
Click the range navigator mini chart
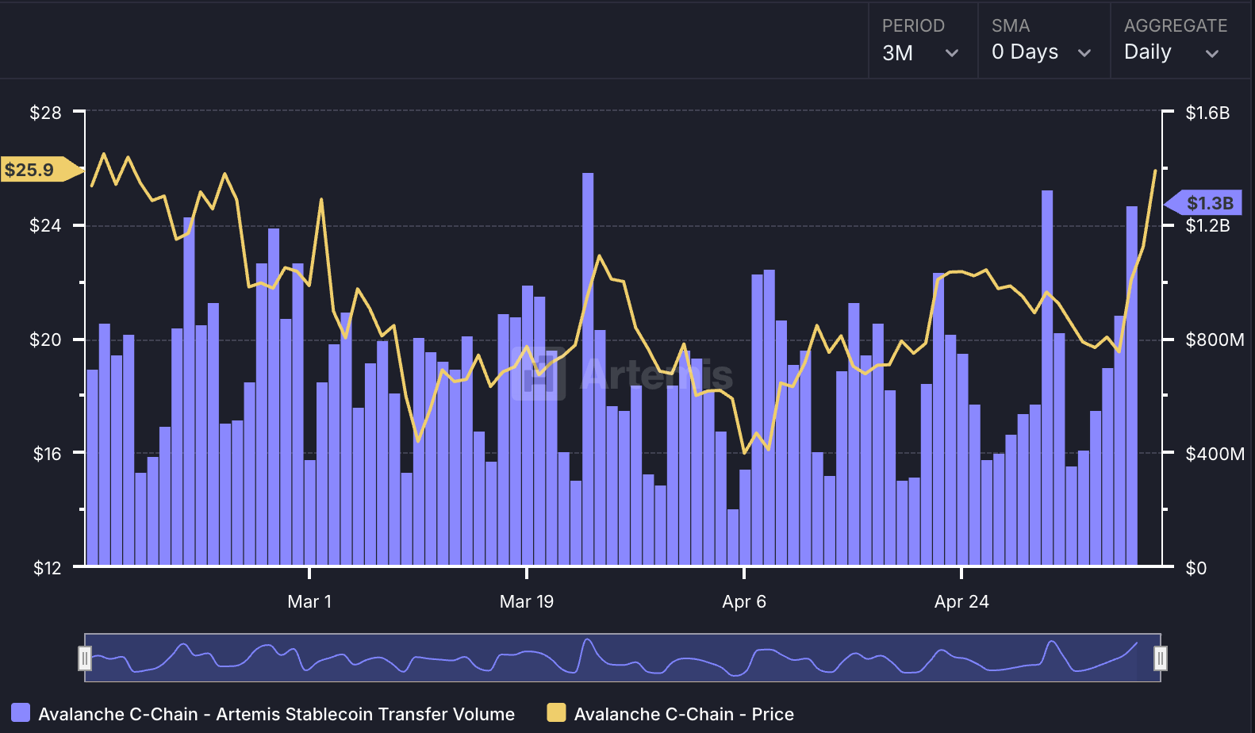[623, 658]
